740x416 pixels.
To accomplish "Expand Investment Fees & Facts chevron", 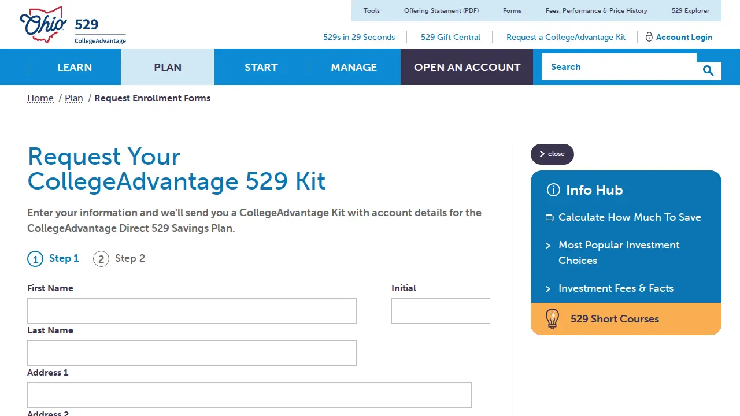I will click(548, 289).
